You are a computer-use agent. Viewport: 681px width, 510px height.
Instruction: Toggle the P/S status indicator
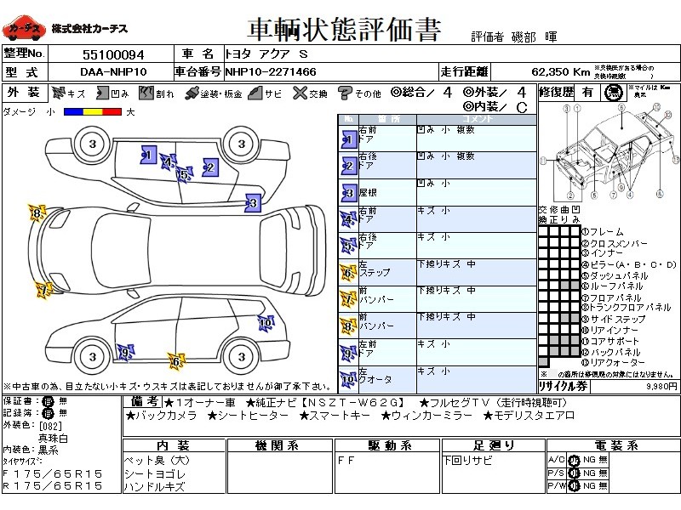[x=575, y=472]
